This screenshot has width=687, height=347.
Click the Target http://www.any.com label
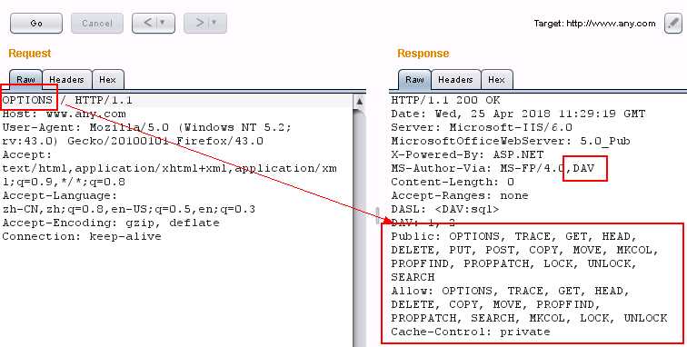coord(594,24)
